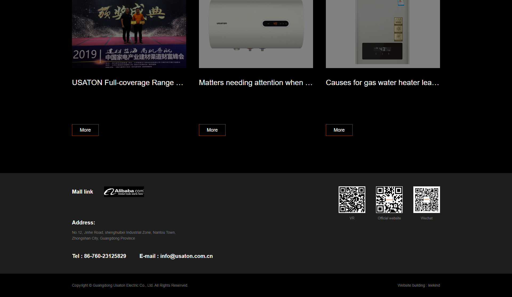
Task: Click the info@usaton.com.cn email address
Action: pyautogui.click(x=186, y=256)
